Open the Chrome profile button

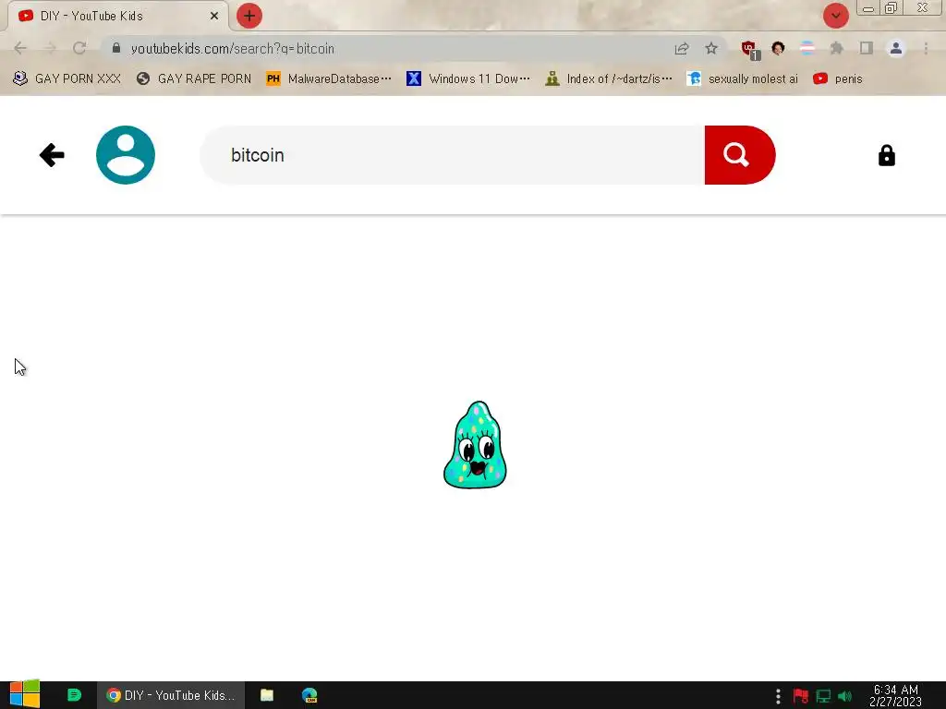point(896,48)
